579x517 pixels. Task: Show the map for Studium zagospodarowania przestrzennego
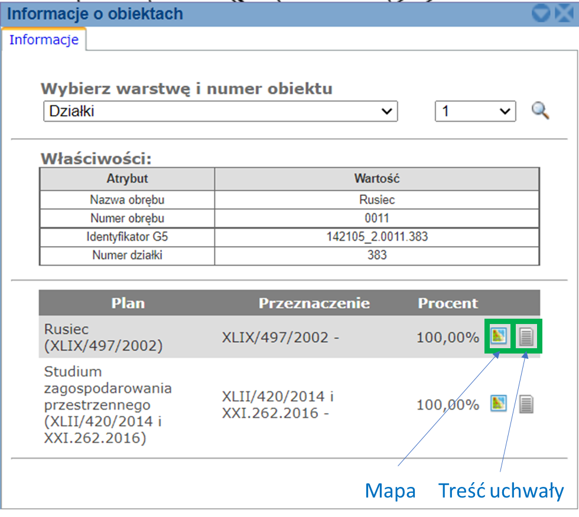pyautogui.click(x=499, y=404)
